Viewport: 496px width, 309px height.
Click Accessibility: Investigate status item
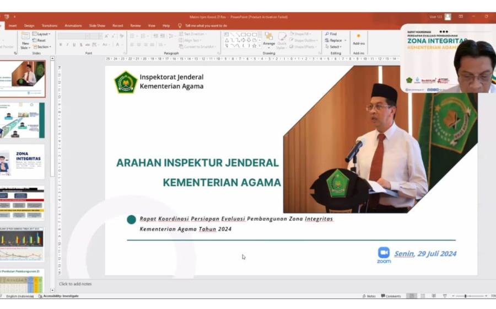[x=58, y=296]
